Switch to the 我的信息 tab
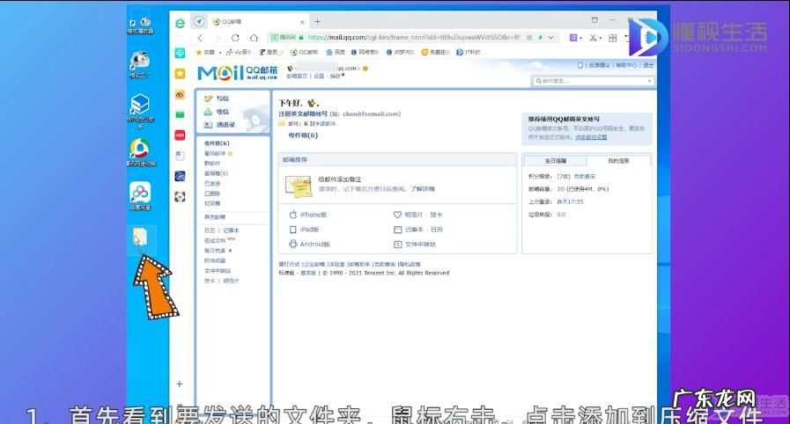This screenshot has height=424, width=790. [x=617, y=161]
